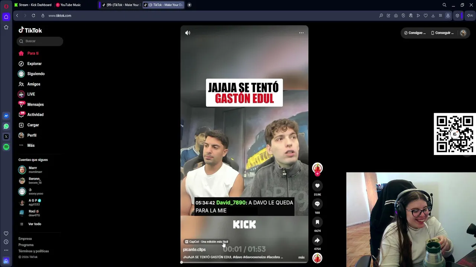
Task: Switch to the '(99+)TikTok' tab
Action: point(121,5)
